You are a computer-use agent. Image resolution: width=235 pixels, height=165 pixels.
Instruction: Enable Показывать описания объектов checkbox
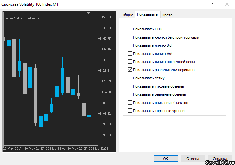[x=130, y=103]
